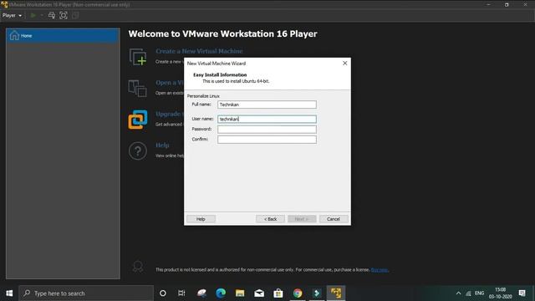
Task: Open Cortana circle on the taskbar
Action: (163, 293)
